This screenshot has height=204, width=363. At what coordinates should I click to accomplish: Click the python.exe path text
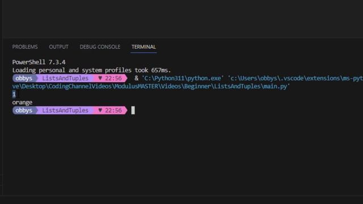183,78
